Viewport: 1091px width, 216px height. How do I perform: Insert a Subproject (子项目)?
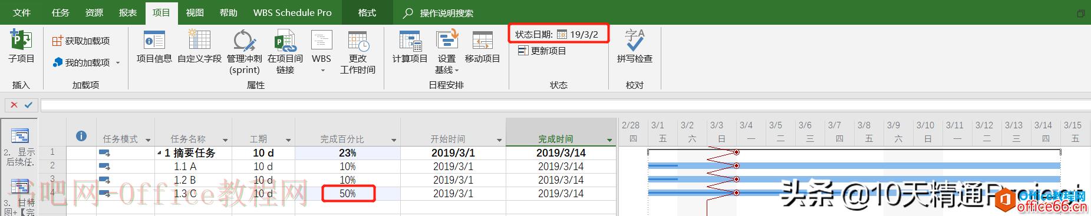pyautogui.click(x=21, y=47)
